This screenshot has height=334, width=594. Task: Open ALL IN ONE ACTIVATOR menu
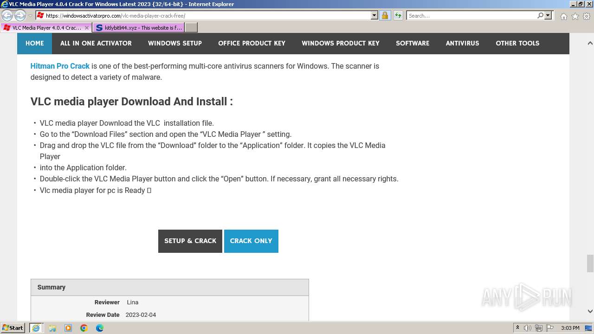coord(96,43)
